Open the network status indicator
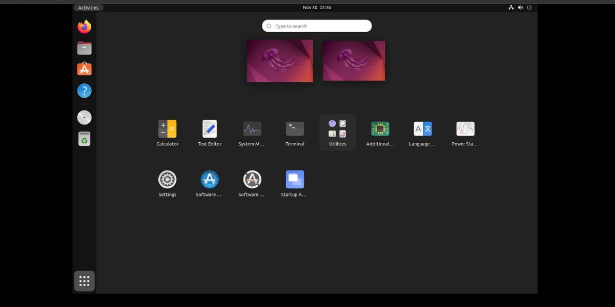Image resolution: width=615 pixels, height=307 pixels. tap(511, 8)
